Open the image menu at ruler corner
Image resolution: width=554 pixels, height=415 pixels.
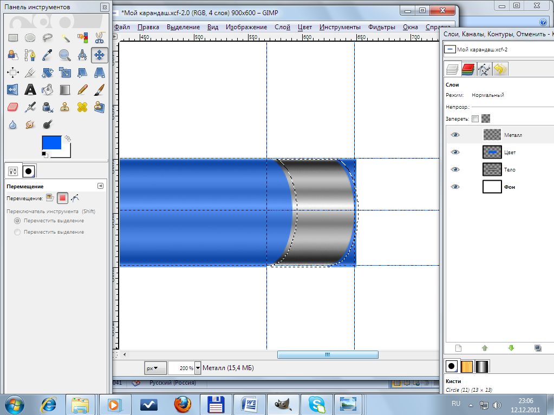point(115,36)
